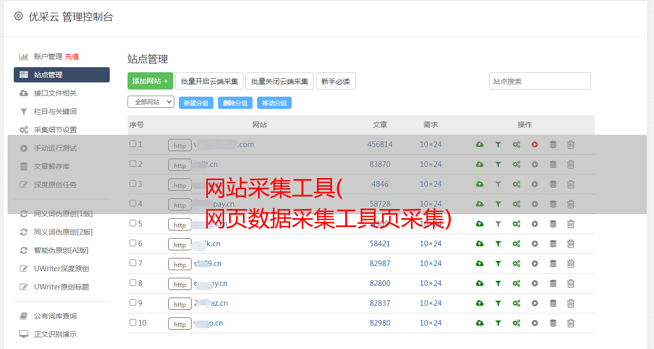Click the gears icon in row 9
This screenshot has height=349, width=654.
pyautogui.click(x=516, y=303)
